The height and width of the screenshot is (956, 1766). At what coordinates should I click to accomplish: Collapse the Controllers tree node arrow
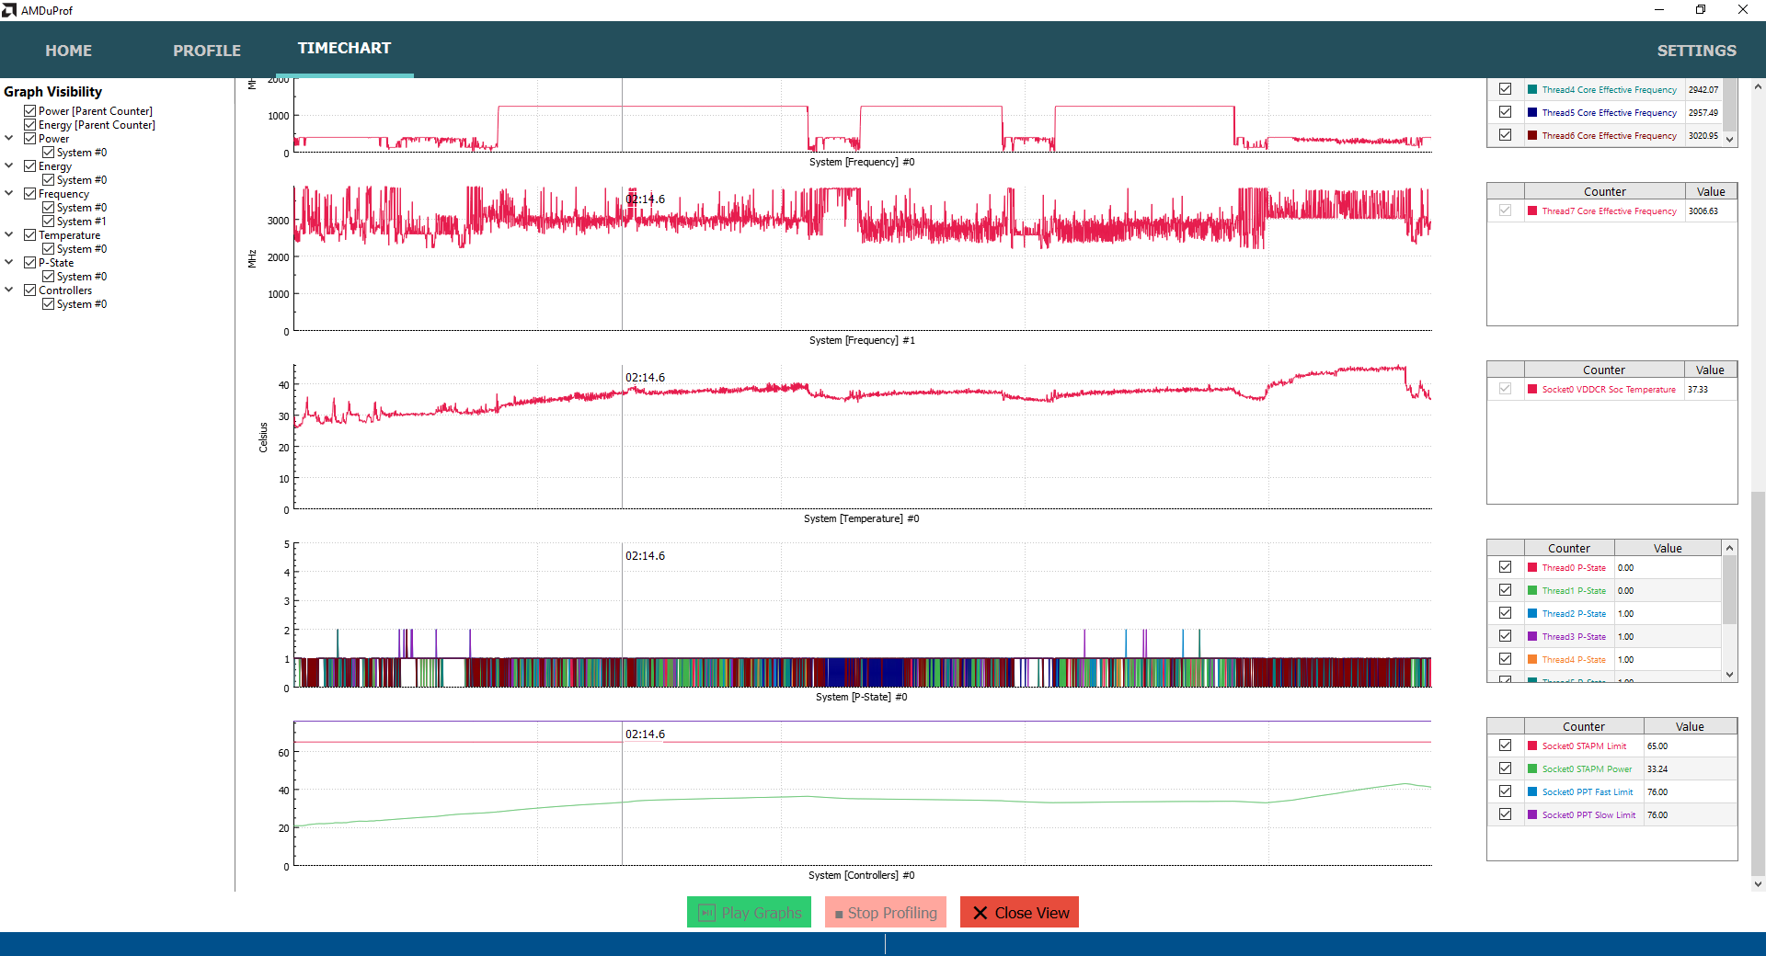point(9,290)
